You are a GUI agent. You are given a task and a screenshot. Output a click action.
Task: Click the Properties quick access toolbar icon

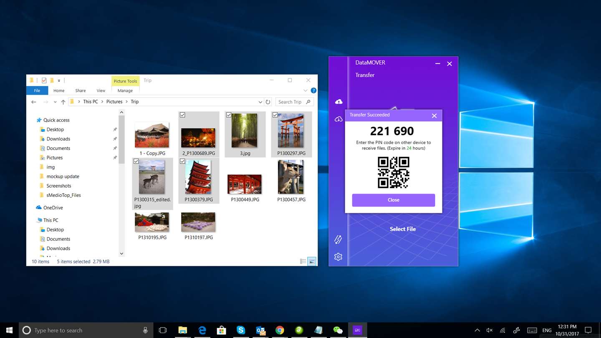[44, 81]
